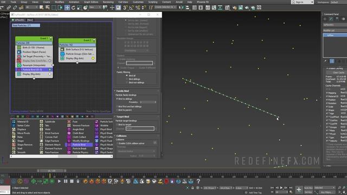Toggle the Bind to siblings checkbox
This screenshot has width=347, height=195.
coord(117,99)
